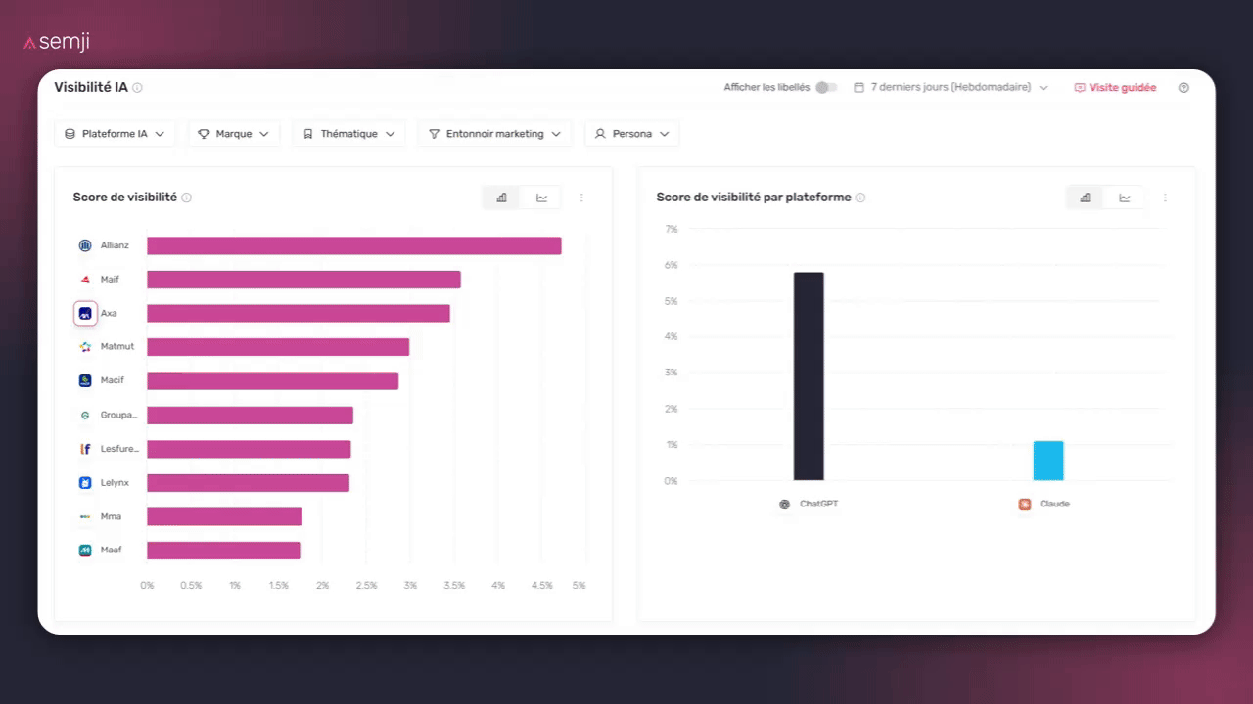1253x704 pixels.
Task: Open the help question mark icon
Action: coord(1183,88)
